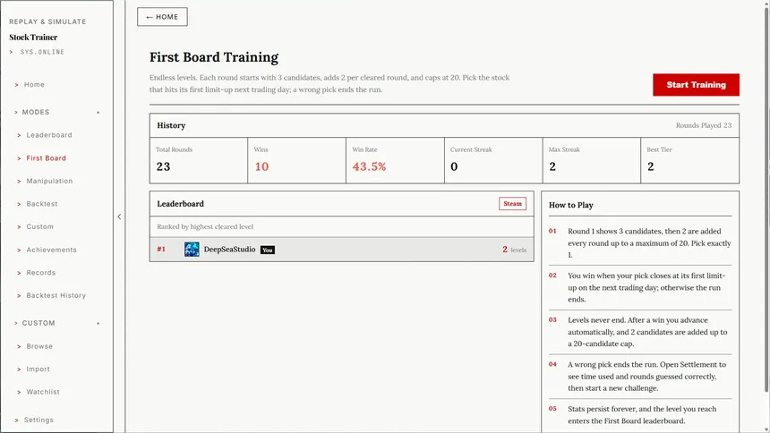Viewport: 770px width, 433px height.
Task: Open the Import page
Action: (38, 369)
